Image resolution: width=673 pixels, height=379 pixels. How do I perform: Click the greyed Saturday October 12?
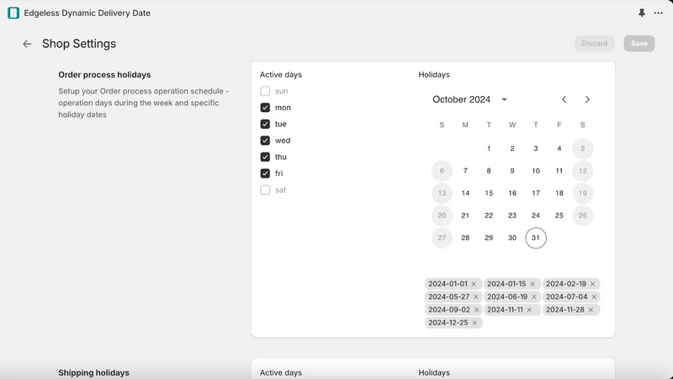582,171
